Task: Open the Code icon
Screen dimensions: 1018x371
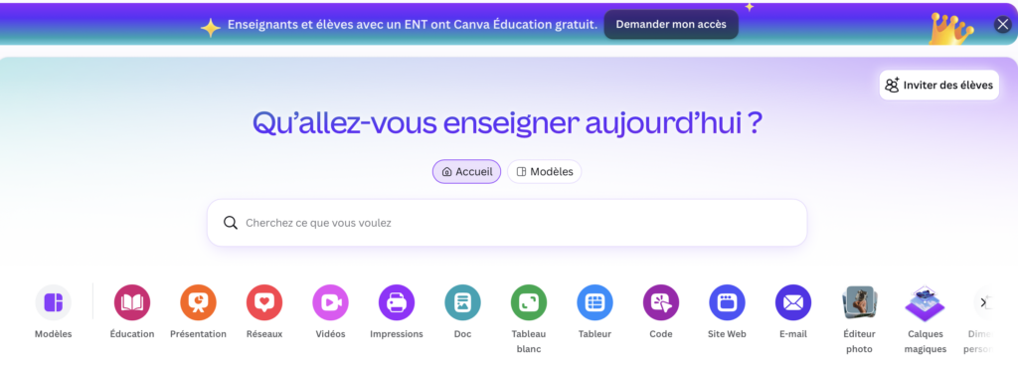Action: point(661,302)
